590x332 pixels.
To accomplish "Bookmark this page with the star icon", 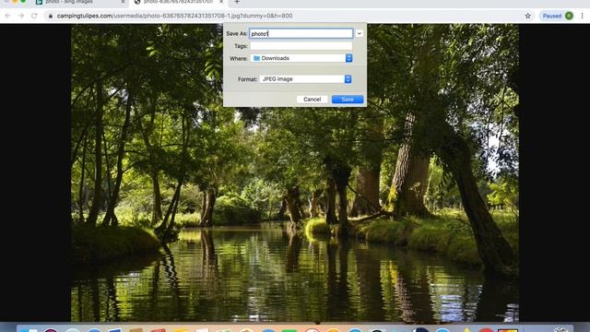I will click(x=528, y=16).
